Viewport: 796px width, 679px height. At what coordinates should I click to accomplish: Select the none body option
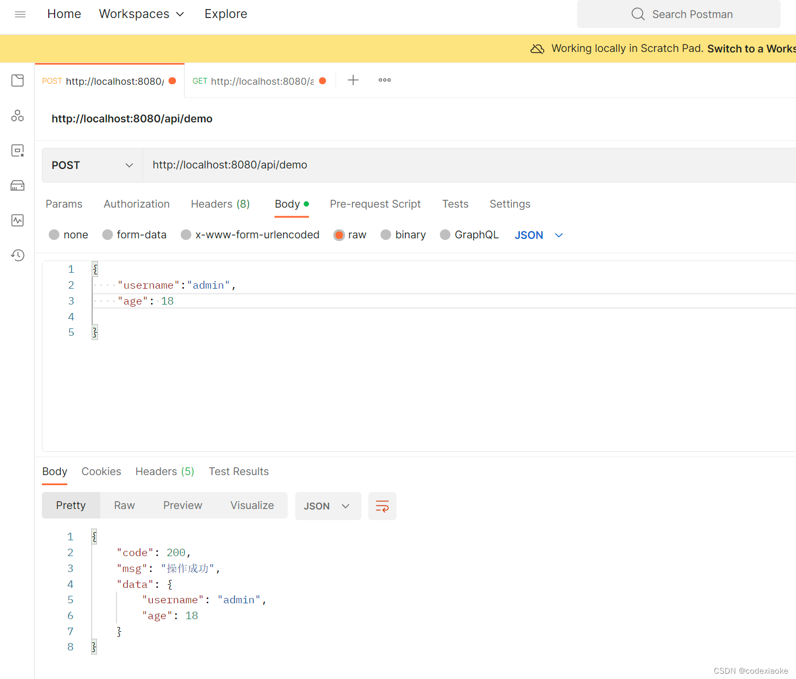coord(54,235)
